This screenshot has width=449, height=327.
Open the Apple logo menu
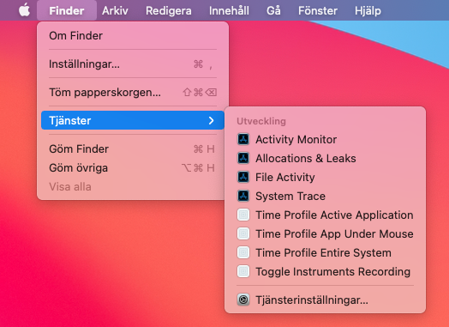[x=24, y=10]
